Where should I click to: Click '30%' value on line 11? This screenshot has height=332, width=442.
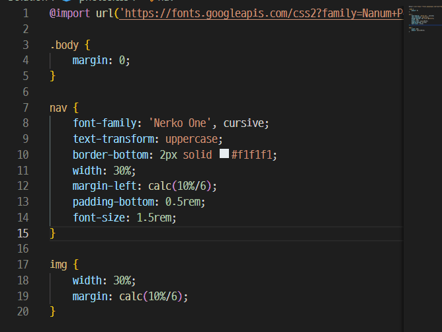pyautogui.click(x=122, y=171)
